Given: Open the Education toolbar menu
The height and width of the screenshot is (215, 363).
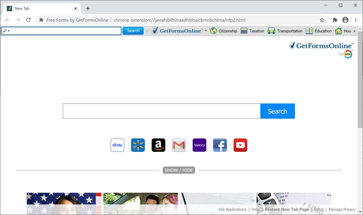Looking at the screenshot, I should click(x=319, y=31).
